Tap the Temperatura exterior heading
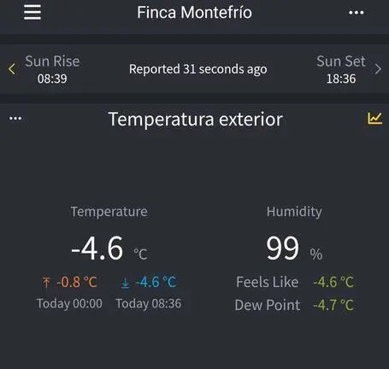 (196, 119)
